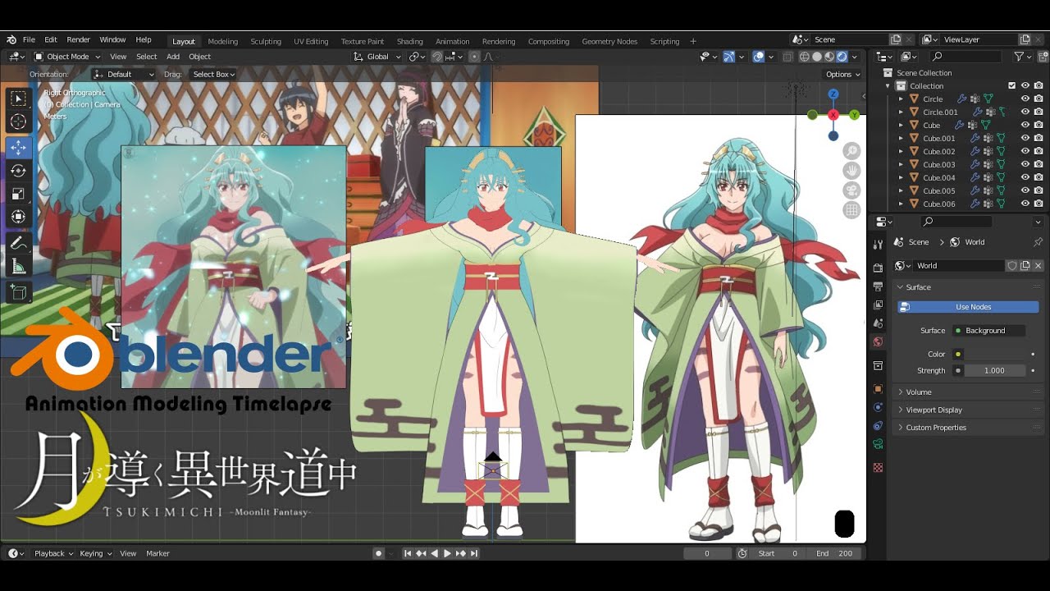This screenshot has width=1050, height=591.
Task: Toggle Collection exclude checkbox
Action: pos(1011,85)
